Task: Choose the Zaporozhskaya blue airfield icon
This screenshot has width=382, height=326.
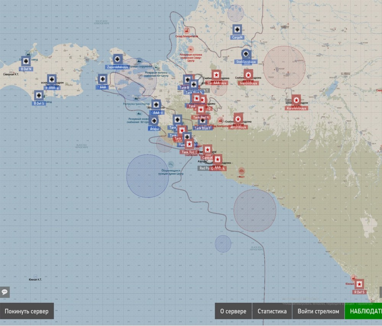Action: coord(117,59)
